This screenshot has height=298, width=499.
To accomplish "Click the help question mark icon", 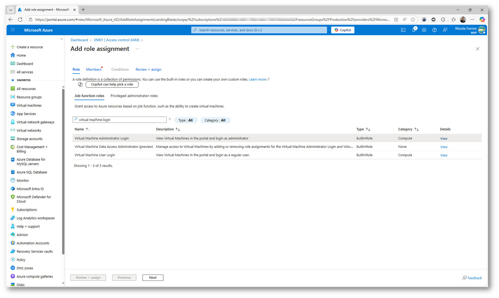I will click(x=434, y=30).
